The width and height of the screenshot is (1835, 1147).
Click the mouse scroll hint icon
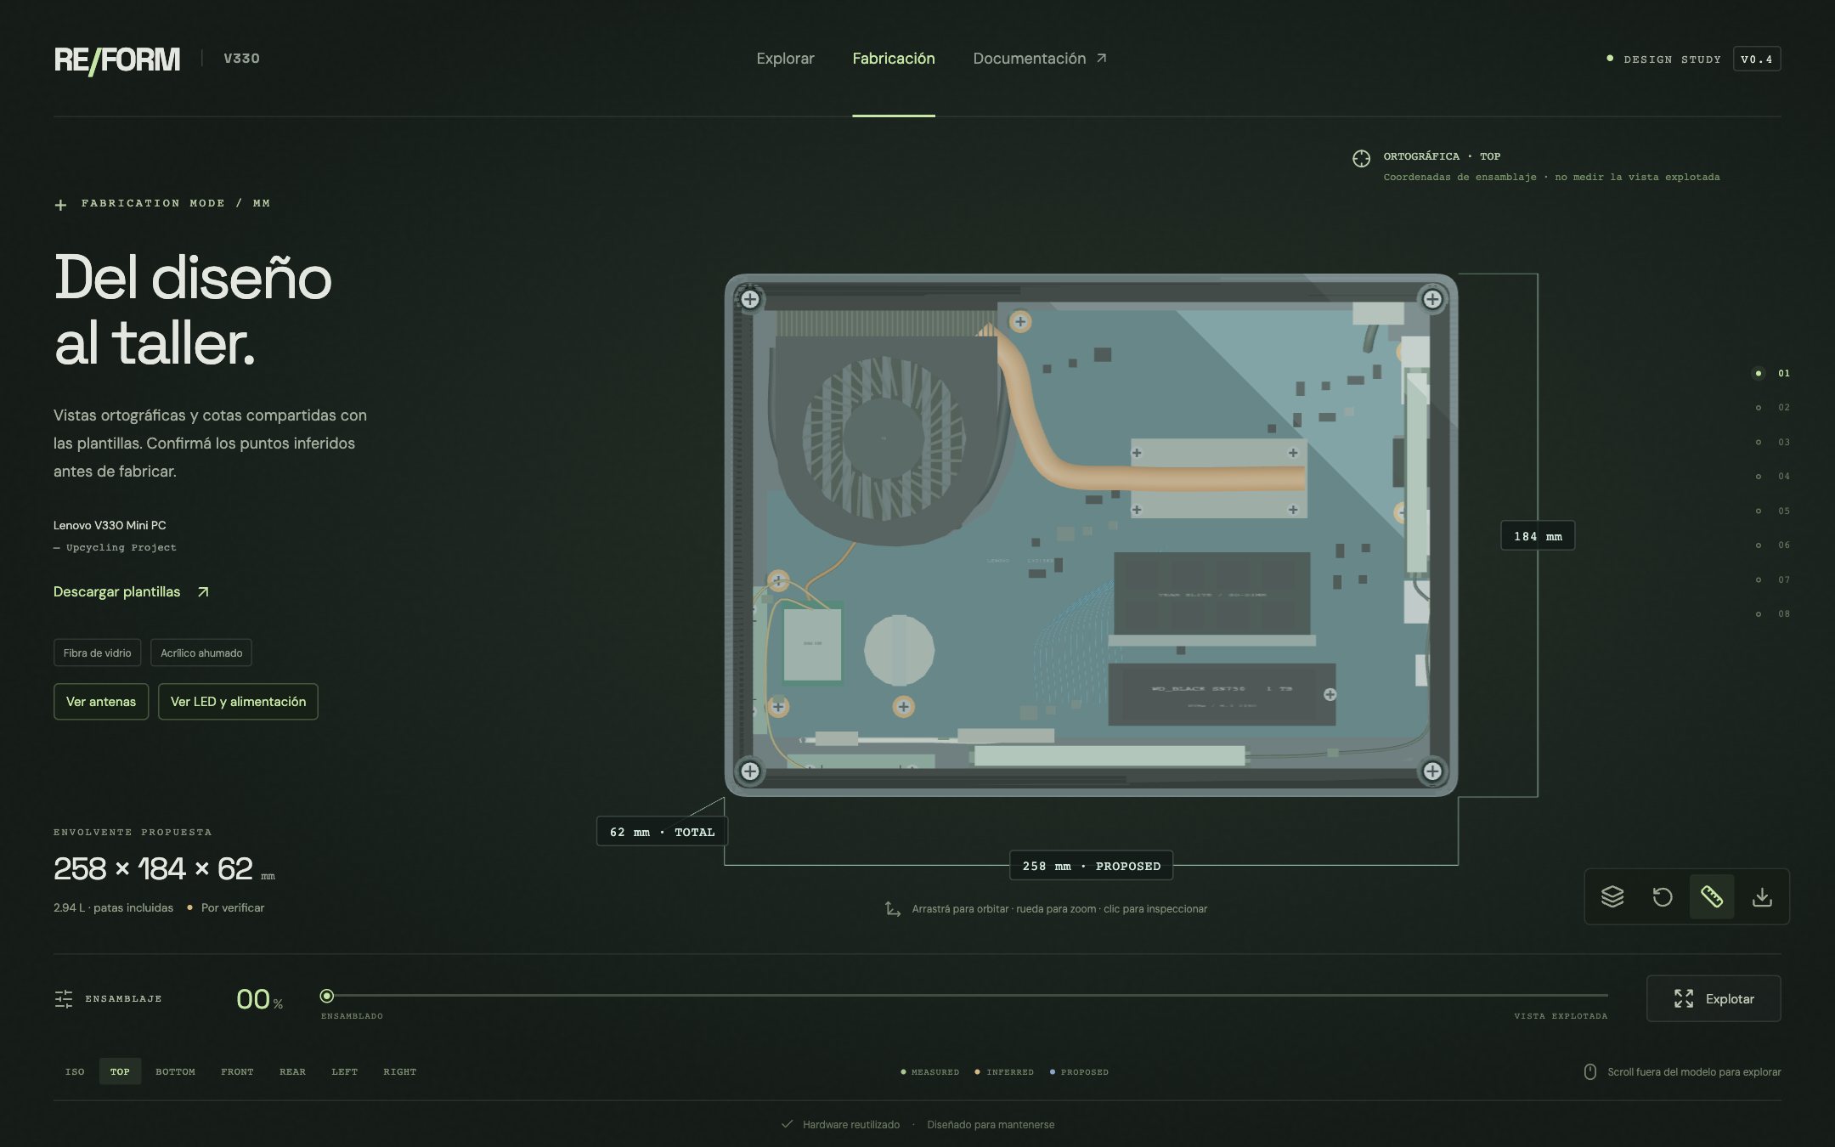(x=1589, y=1072)
